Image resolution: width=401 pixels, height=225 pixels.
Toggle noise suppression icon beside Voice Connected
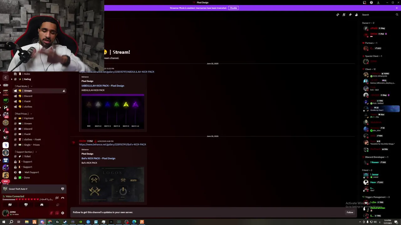tap(57, 197)
